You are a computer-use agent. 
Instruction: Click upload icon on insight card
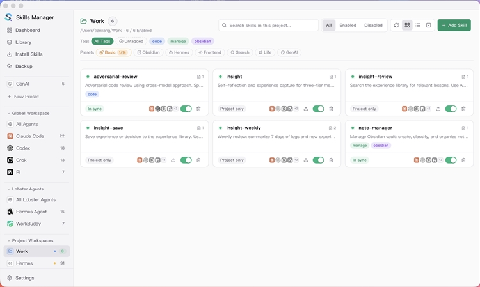305,109
